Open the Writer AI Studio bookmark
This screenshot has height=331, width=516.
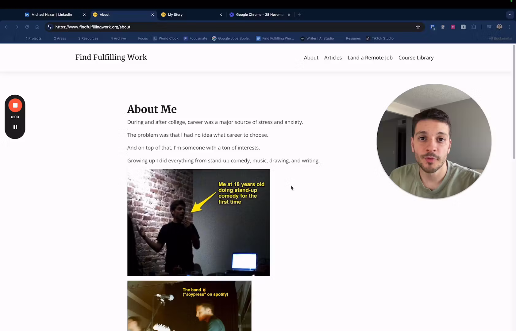317,38
